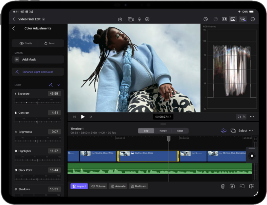Click the import media icon in top toolbar

120,19
